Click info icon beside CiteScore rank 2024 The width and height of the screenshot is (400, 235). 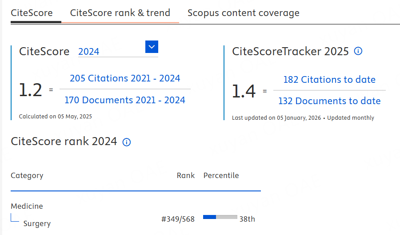click(127, 142)
